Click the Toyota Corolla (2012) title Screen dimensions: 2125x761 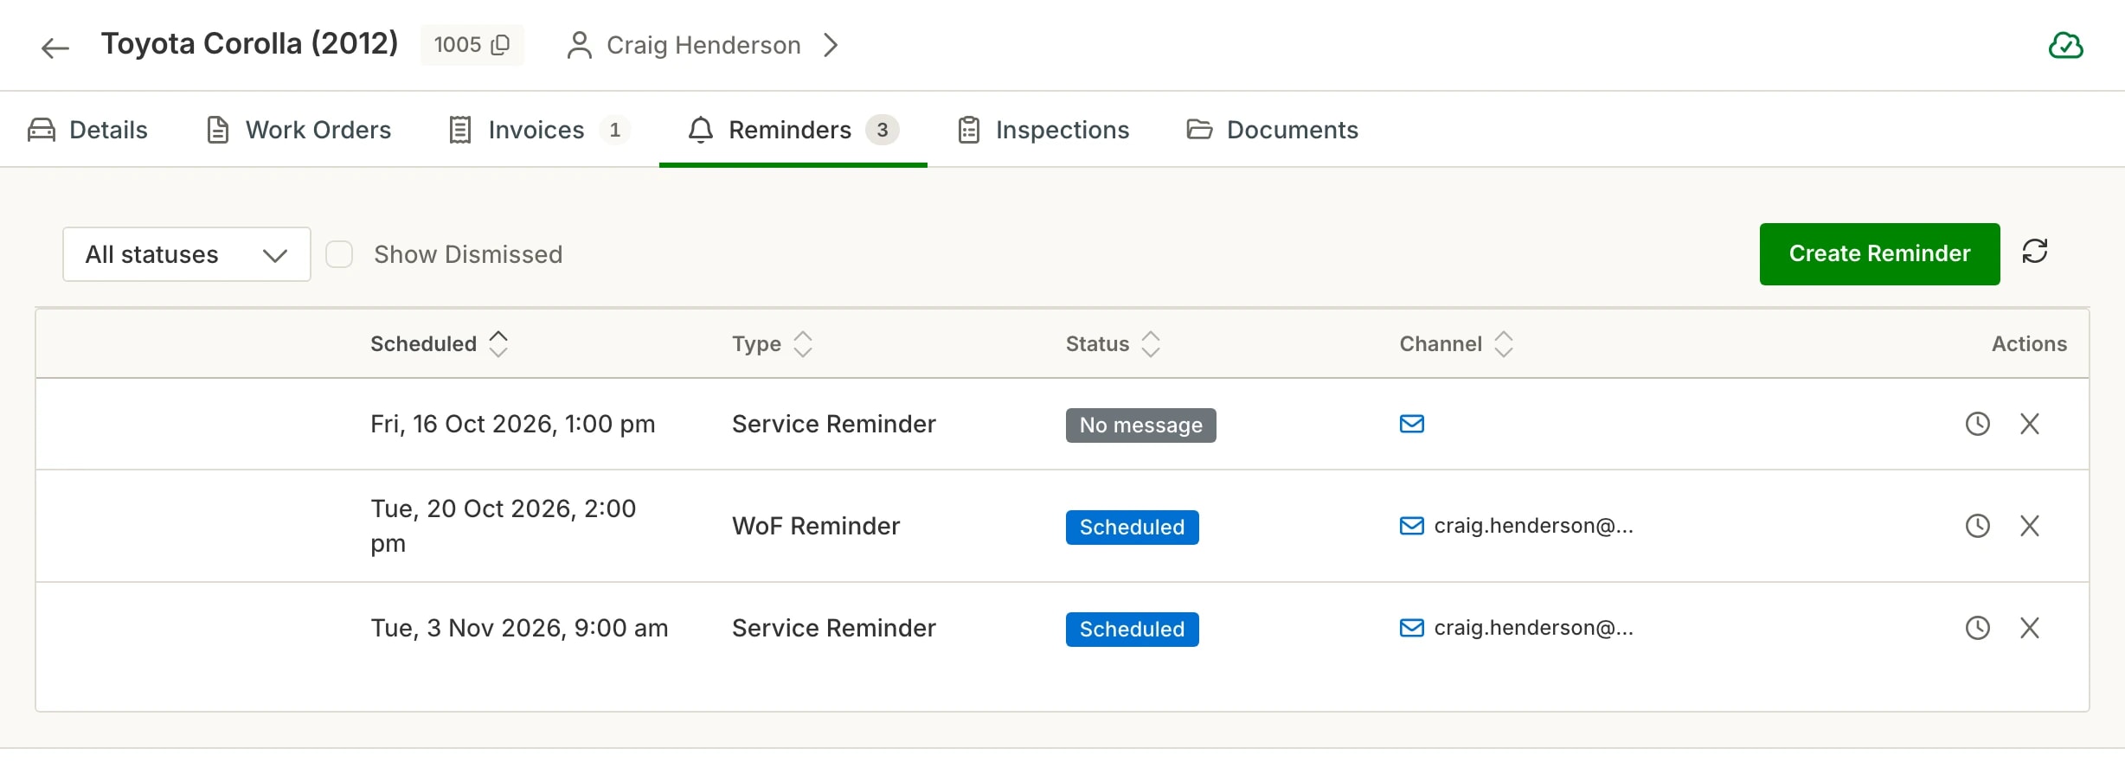coord(249,43)
